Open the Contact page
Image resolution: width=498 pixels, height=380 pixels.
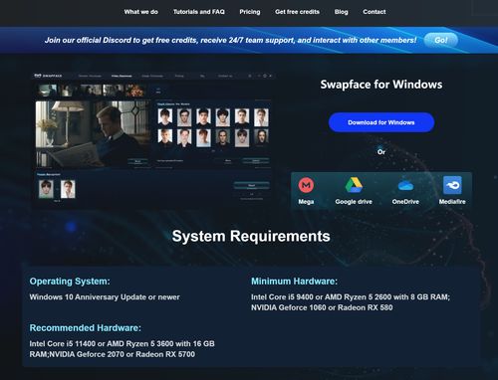tap(374, 12)
